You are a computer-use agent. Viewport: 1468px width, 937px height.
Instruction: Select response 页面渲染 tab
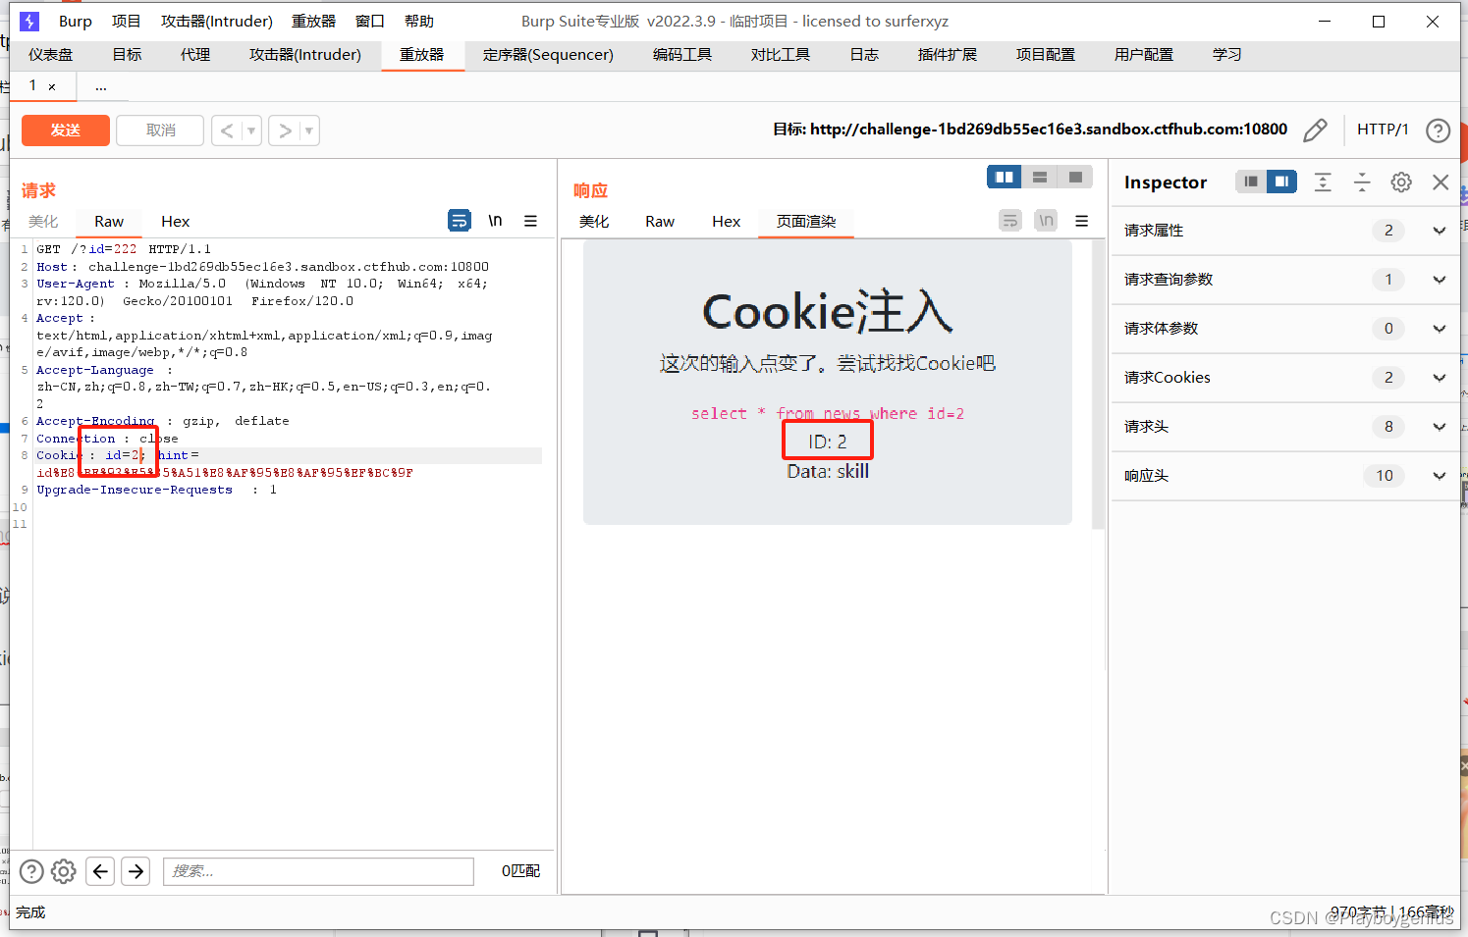[806, 222]
